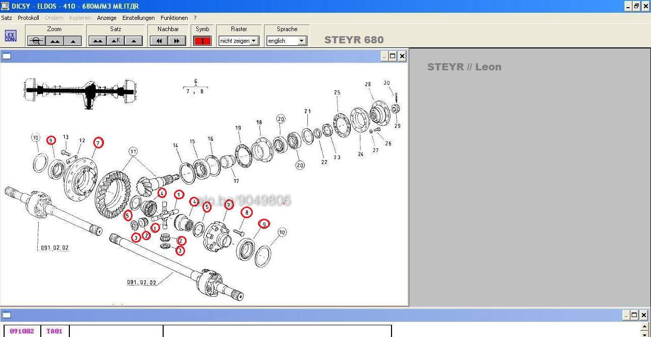Image resolution: width=651 pixels, height=337 pixels.
Task: Toggle the red Symb button
Action: 202,41
